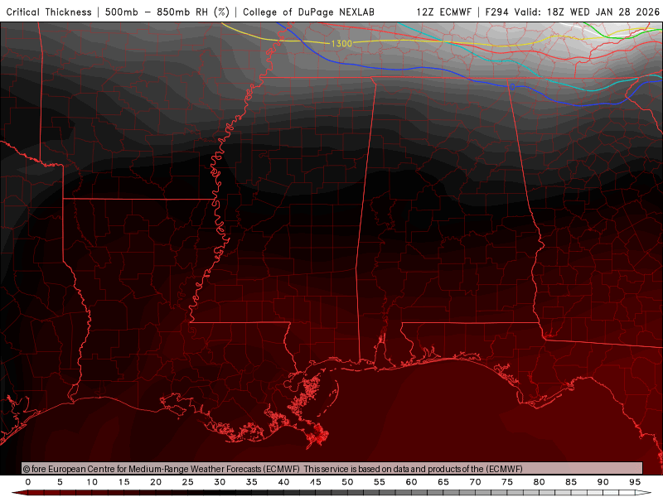Screen dimensions: 663x497
Task: Click the '5' tick label on the color scale
Action: pos(60,482)
